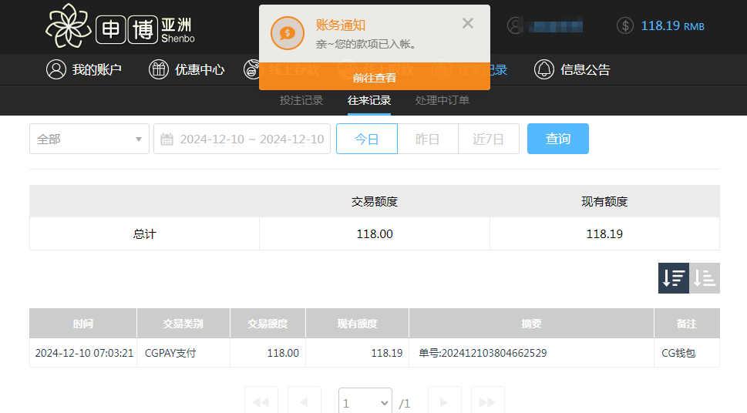This screenshot has height=413, width=747.
Task: Select the 今日 date filter
Action: tap(367, 139)
